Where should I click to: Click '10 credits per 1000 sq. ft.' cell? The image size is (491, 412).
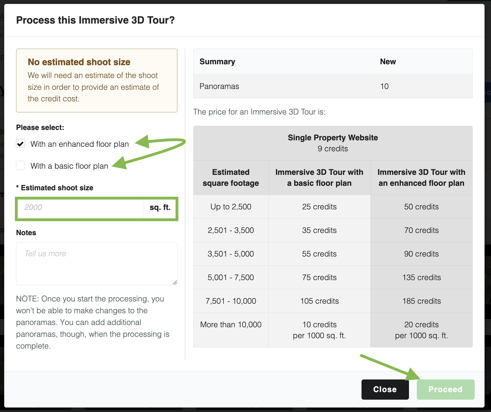(x=319, y=330)
